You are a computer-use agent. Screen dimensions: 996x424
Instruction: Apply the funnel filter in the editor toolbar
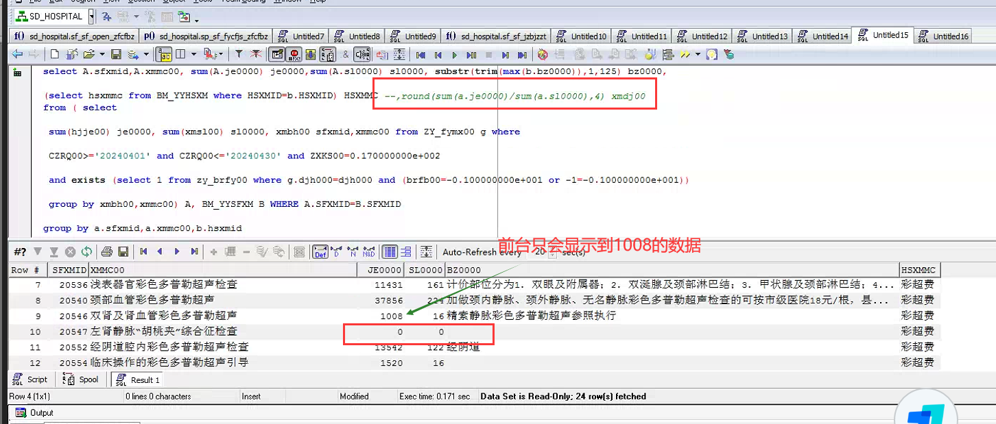coord(238,54)
